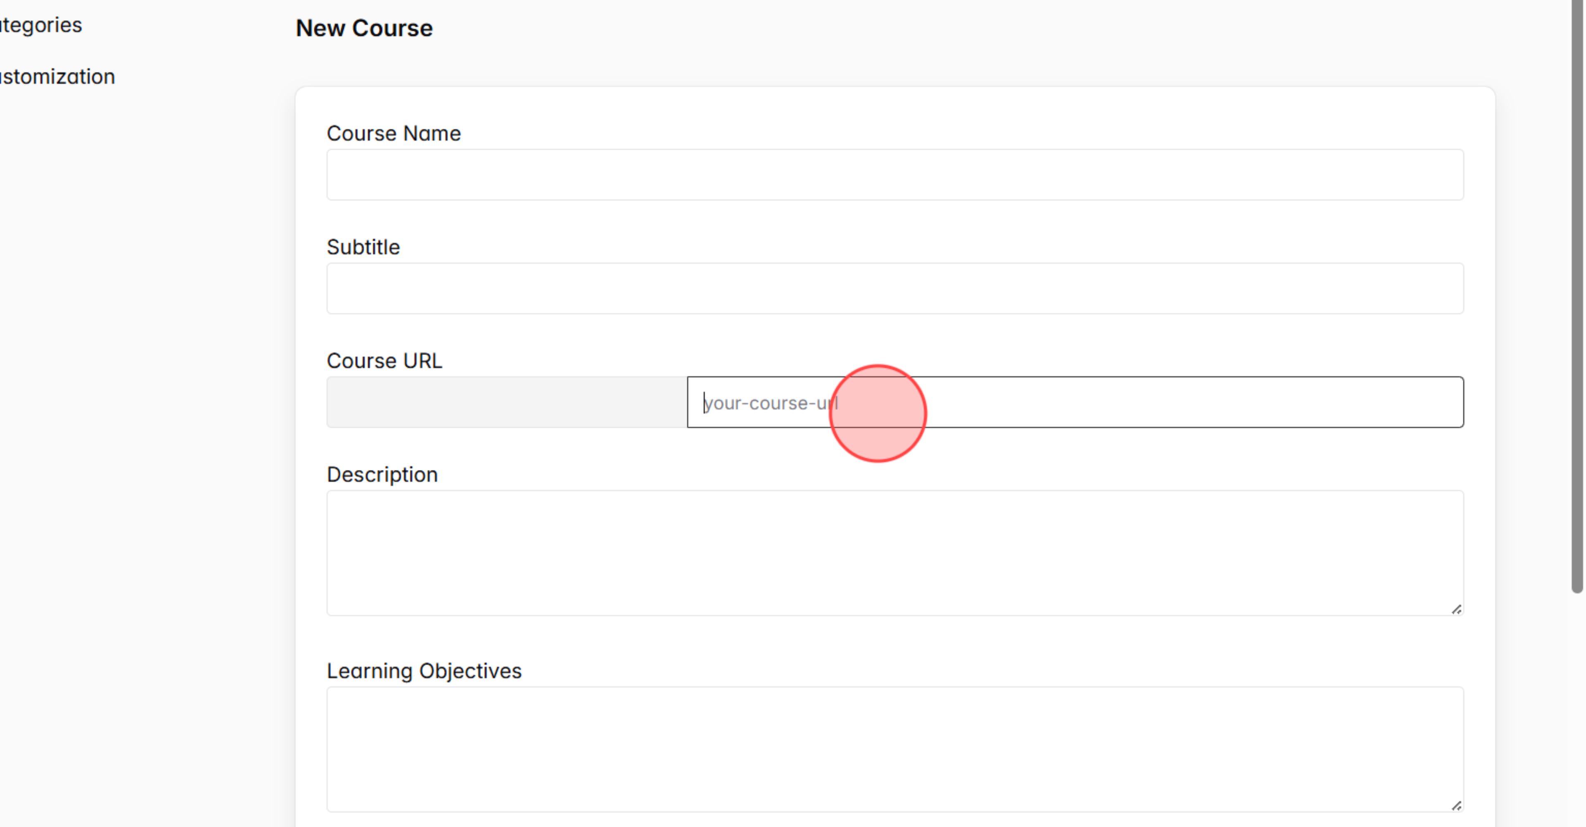Click the Description textarea resize grip

(x=1457, y=609)
